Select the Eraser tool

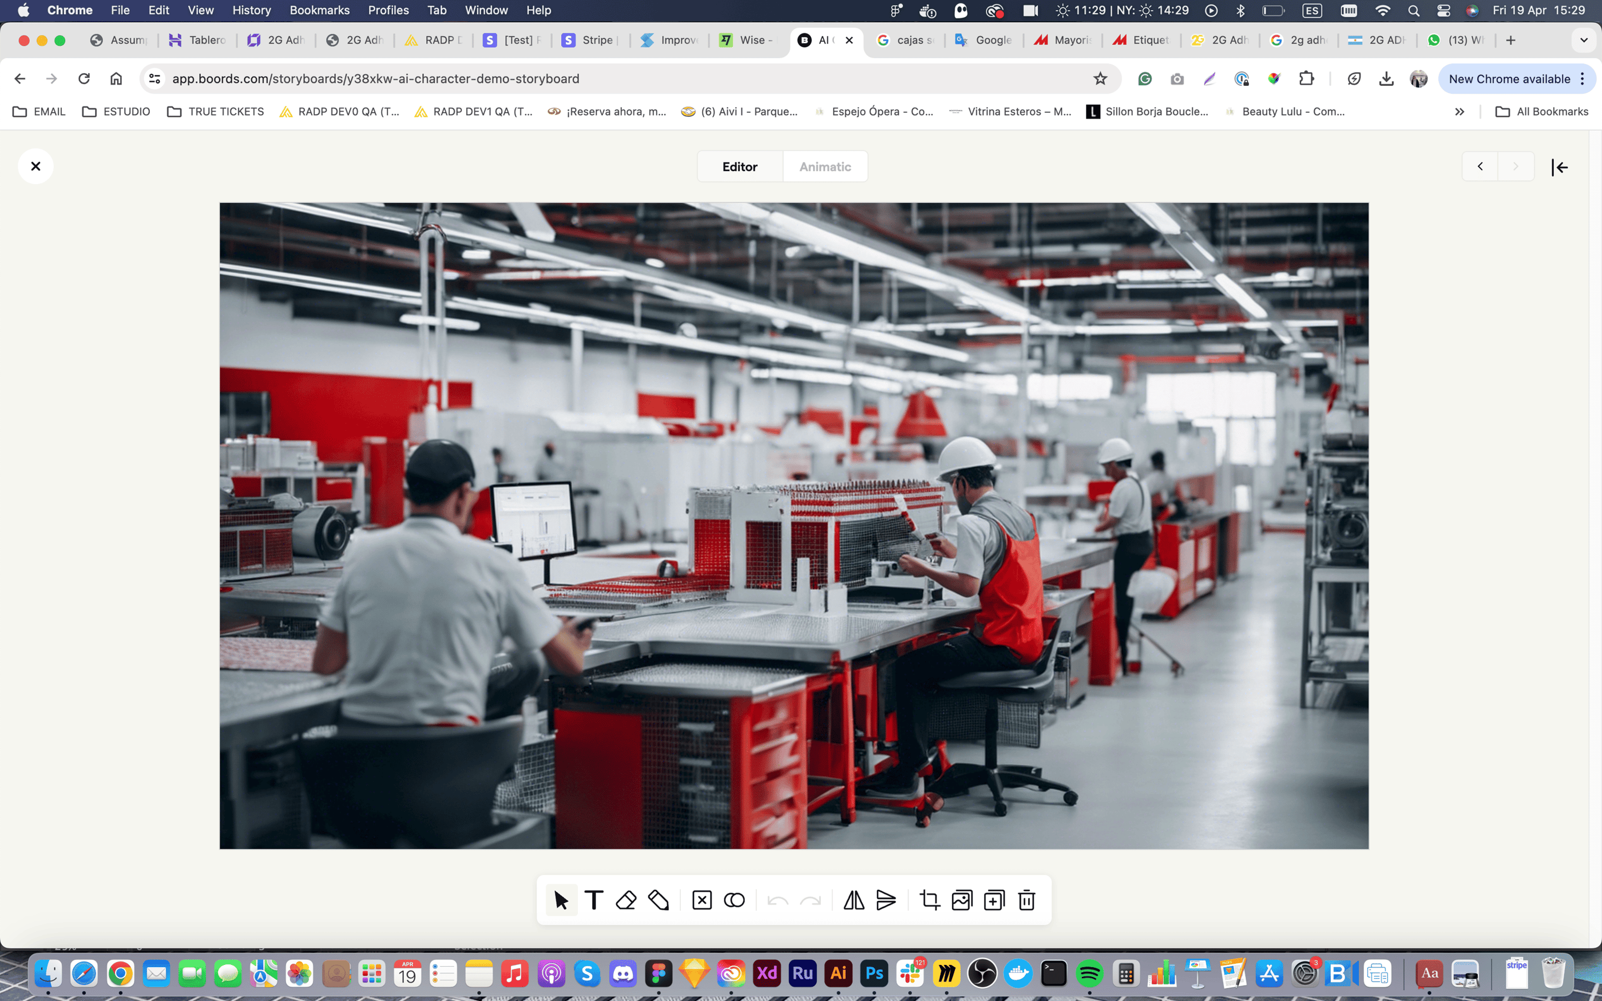(x=625, y=900)
